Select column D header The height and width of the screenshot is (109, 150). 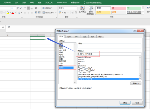pyautogui.click(x=50, y=35)
